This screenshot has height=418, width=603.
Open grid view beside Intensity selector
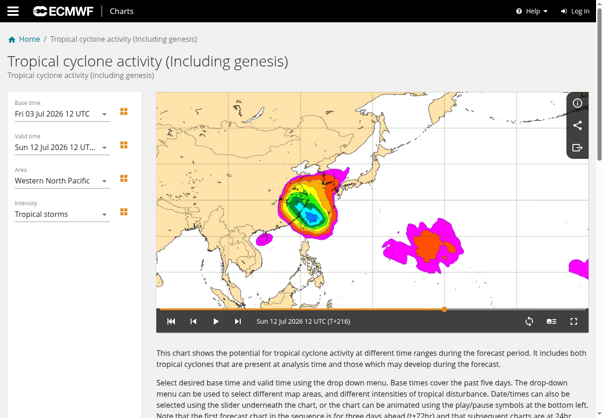tap(124, 212)
